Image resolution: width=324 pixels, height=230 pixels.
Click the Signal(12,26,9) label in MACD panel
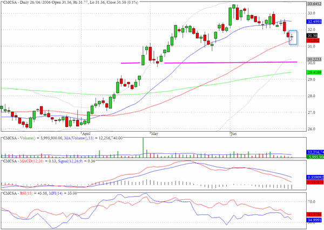pyautogui.click(x=70, y=161)
